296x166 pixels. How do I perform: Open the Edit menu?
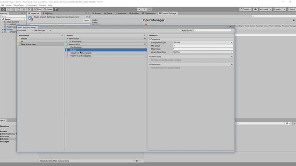click(2, 5)
